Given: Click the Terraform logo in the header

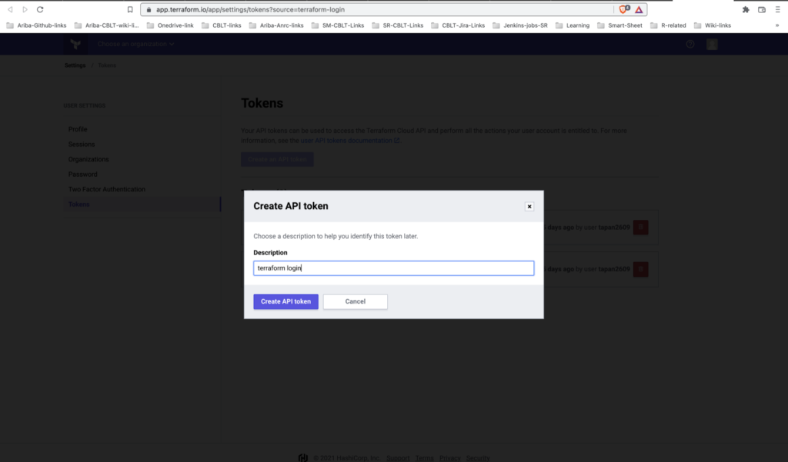Looking at the screenshot, I should (x=75, y=44).
